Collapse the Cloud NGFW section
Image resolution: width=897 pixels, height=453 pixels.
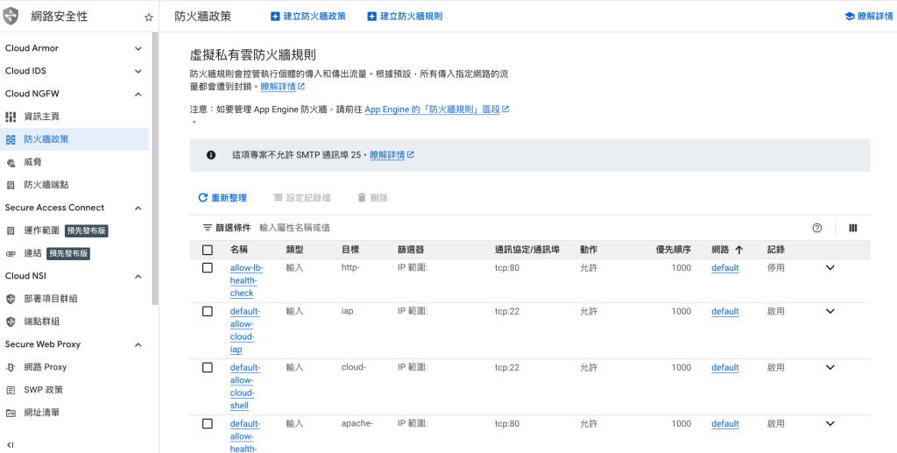[x=138, y=94]
